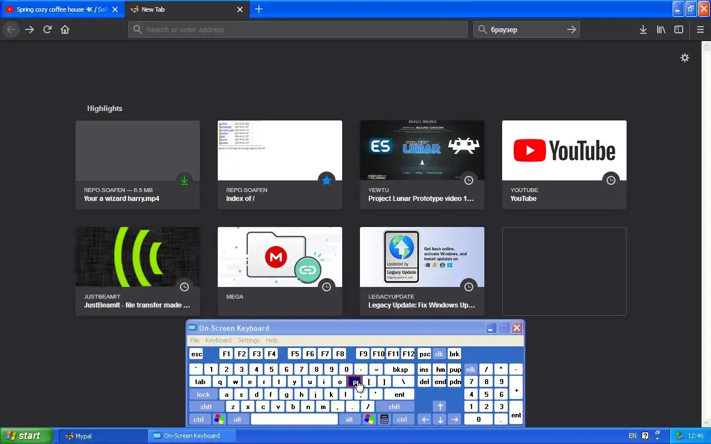The image size is (711, 444).
Task: Click the del key
Action: click(x=424, y=382)
